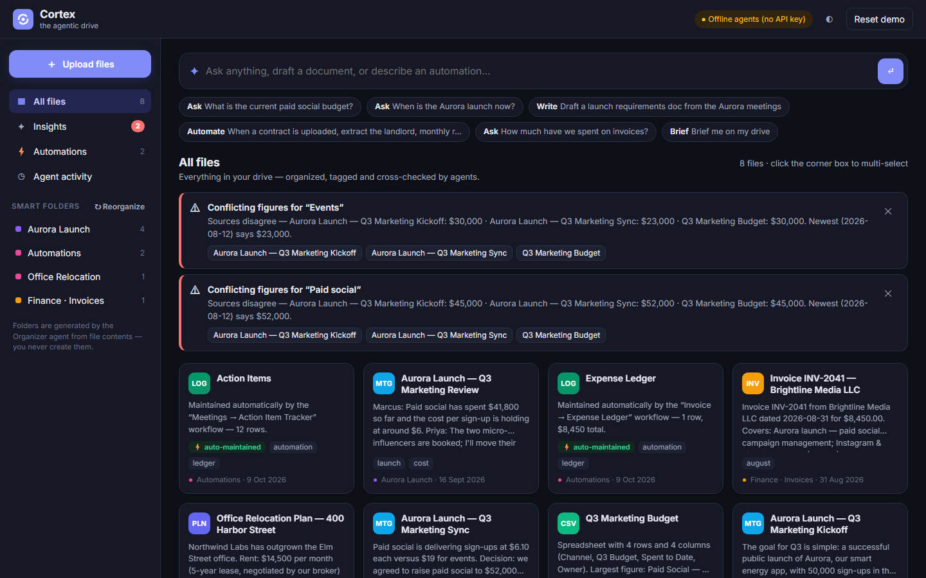
Task: Open the Aurora Launch smart folder
Action: [80, 229]
